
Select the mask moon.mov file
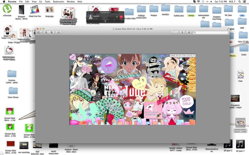click(x=54, y=145)
